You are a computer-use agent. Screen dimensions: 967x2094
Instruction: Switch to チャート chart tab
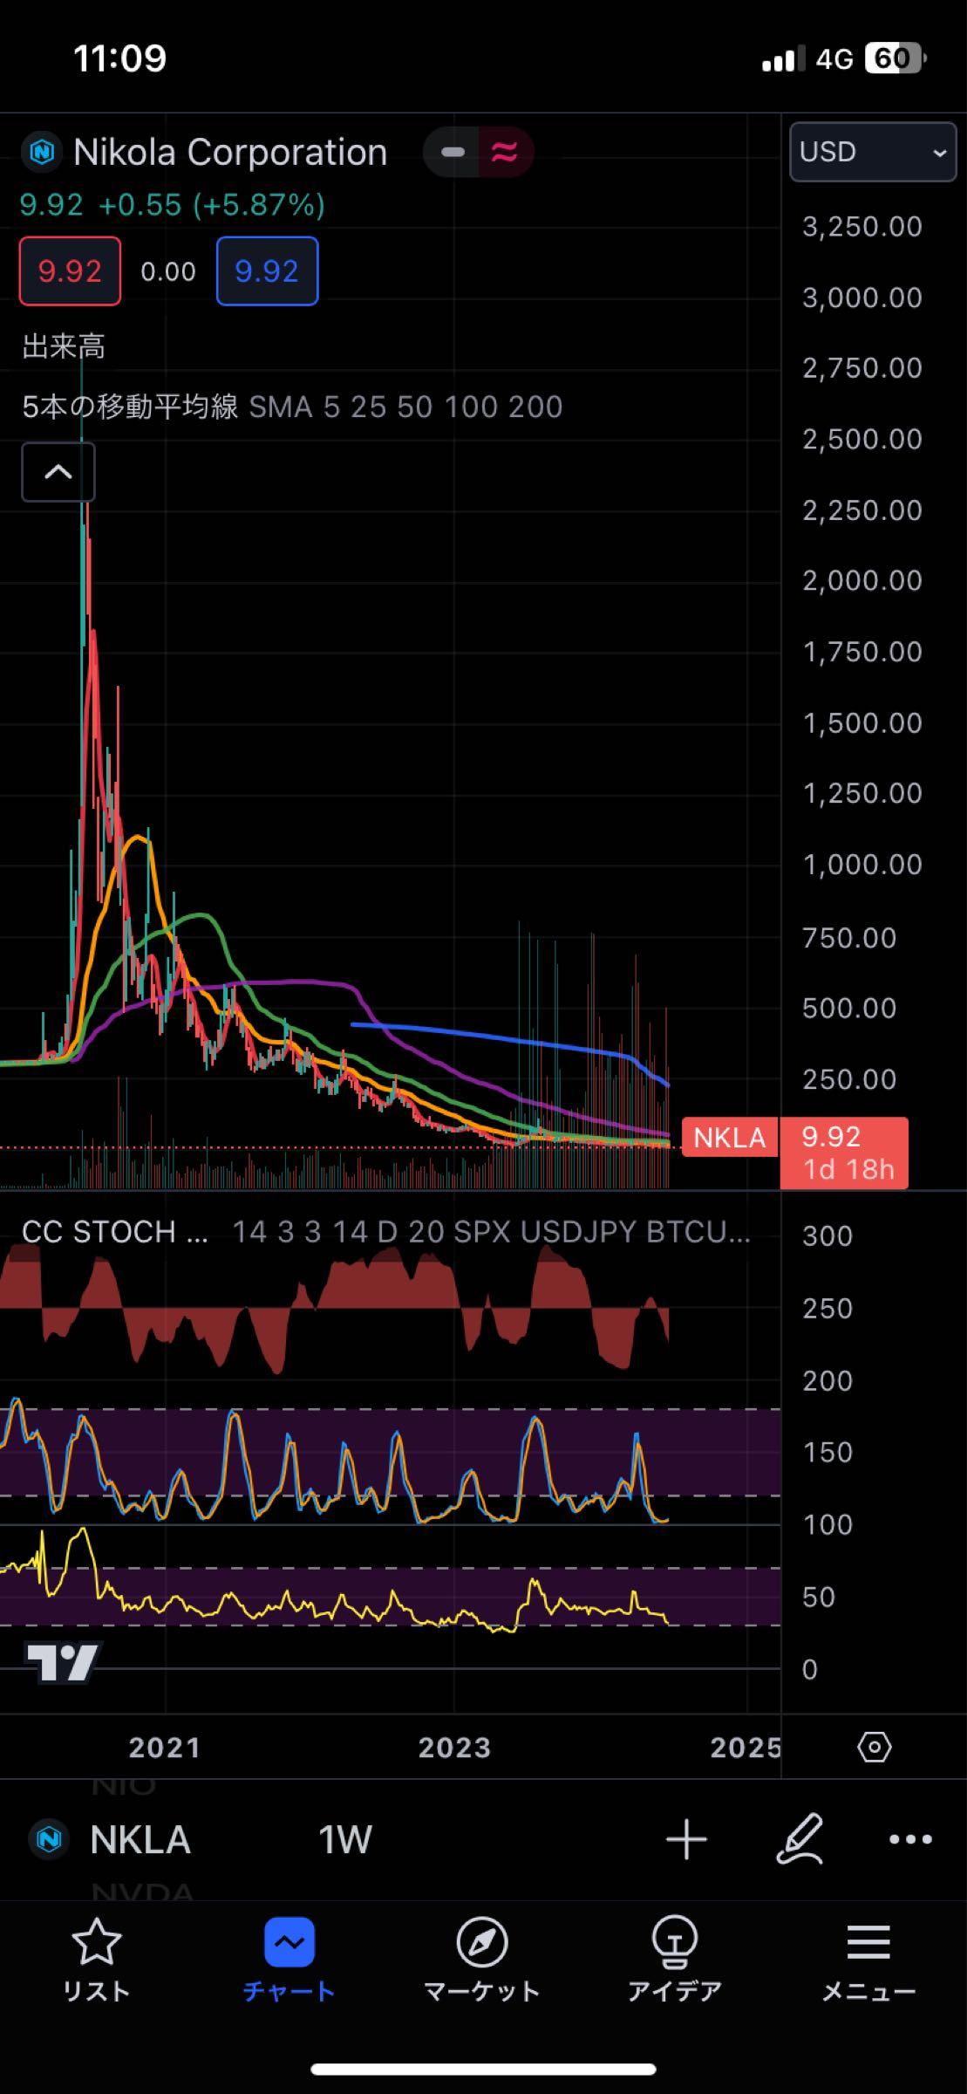pos(289,1961)
